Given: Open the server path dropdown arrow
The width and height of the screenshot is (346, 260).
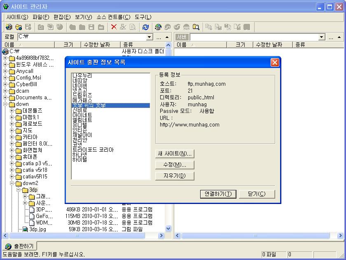Looking at the screenshot, I should coord(322,37).
